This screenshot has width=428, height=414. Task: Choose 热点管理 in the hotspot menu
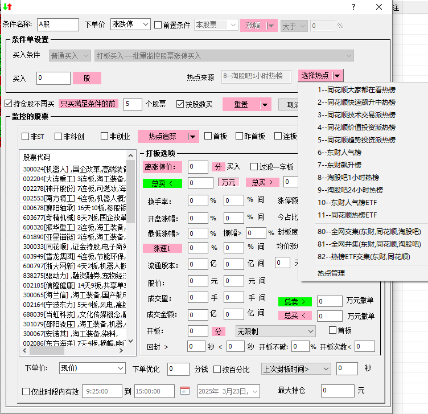(331, 273)
